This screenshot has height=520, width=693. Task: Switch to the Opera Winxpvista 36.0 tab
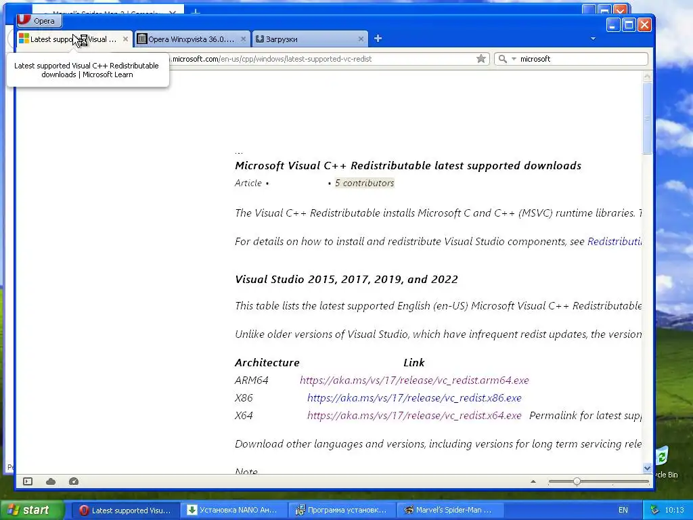click(192, 39)
